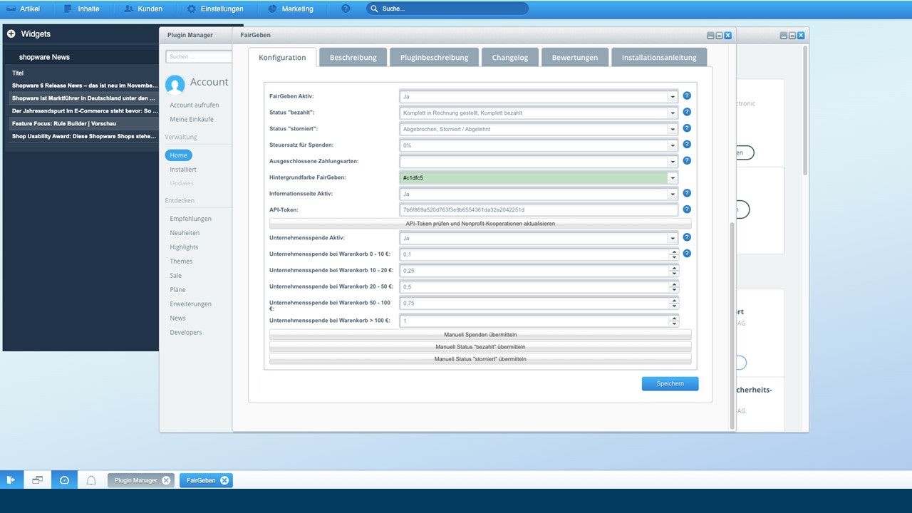The height and width of the screenshot is (513, 912).
Task: Increase the Warenkorb 0 - 10 € donation value
Action: 673,252
